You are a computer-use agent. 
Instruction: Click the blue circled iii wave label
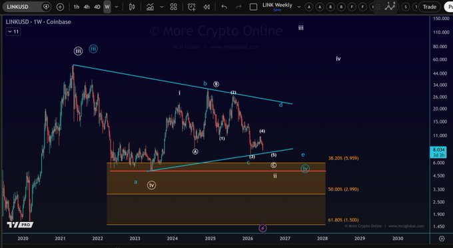93,49
